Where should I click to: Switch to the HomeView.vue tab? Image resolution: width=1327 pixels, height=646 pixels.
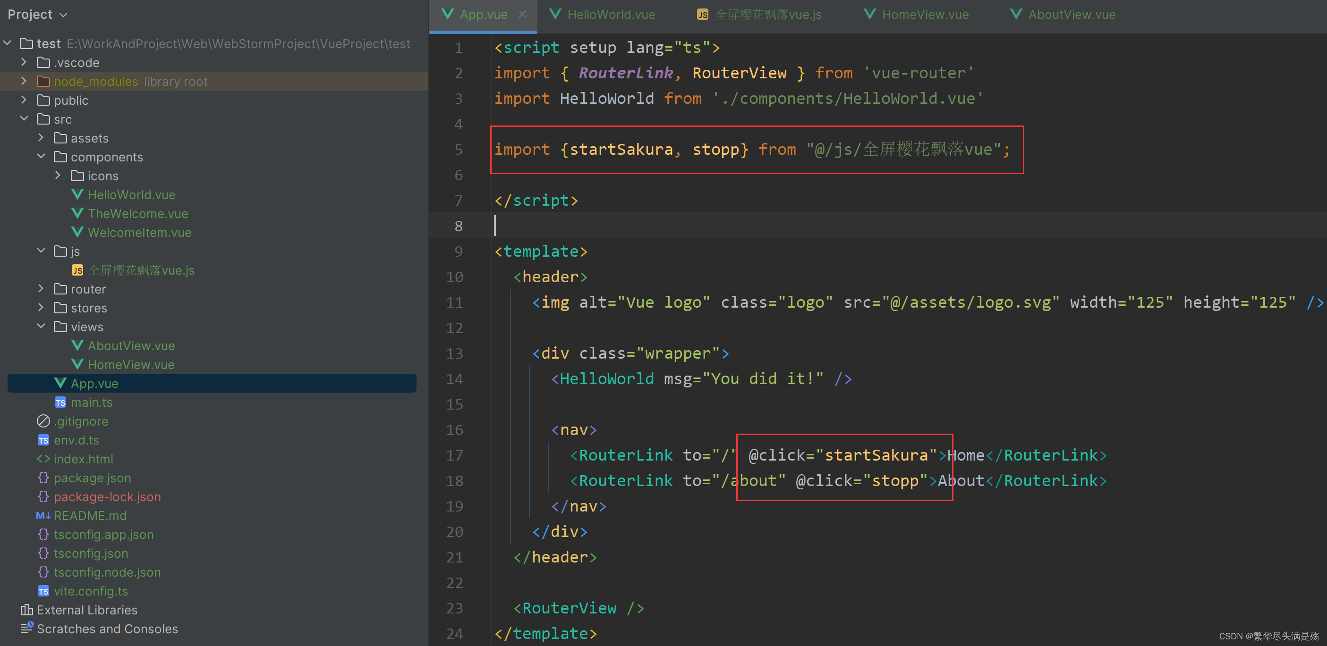tap(924, 15)
